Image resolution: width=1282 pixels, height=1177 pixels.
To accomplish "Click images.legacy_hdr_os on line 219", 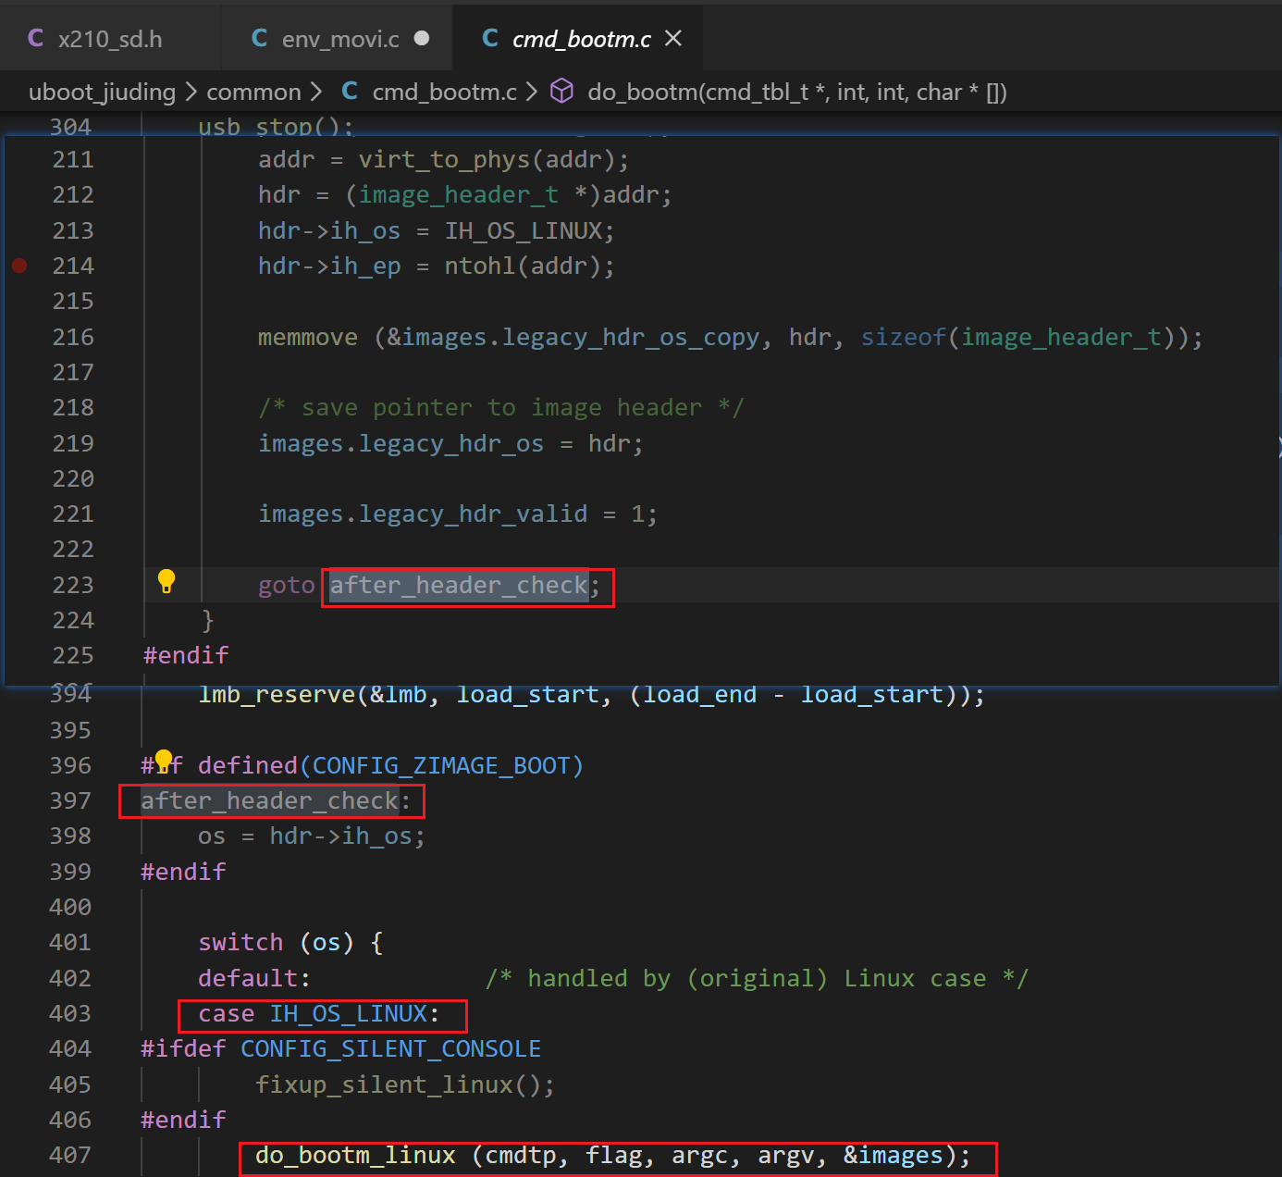I will tap(401, 444).
